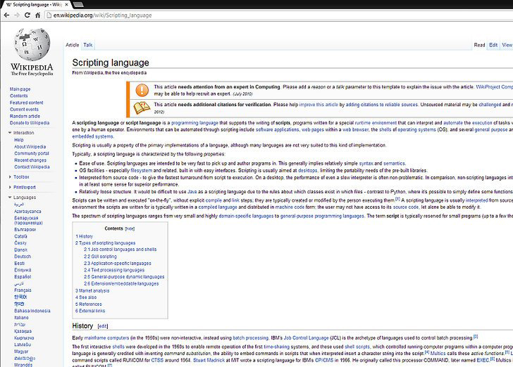The image size is (513, 367).
Task: Open the programming language link in intro
Action: [194, 123]
